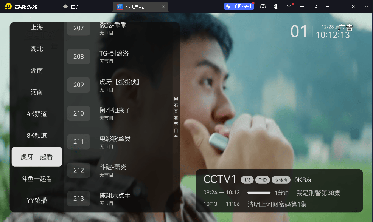Switch video source using the 1/3 indicator
Screen dimensions: 373x222
tap(247, 180)
